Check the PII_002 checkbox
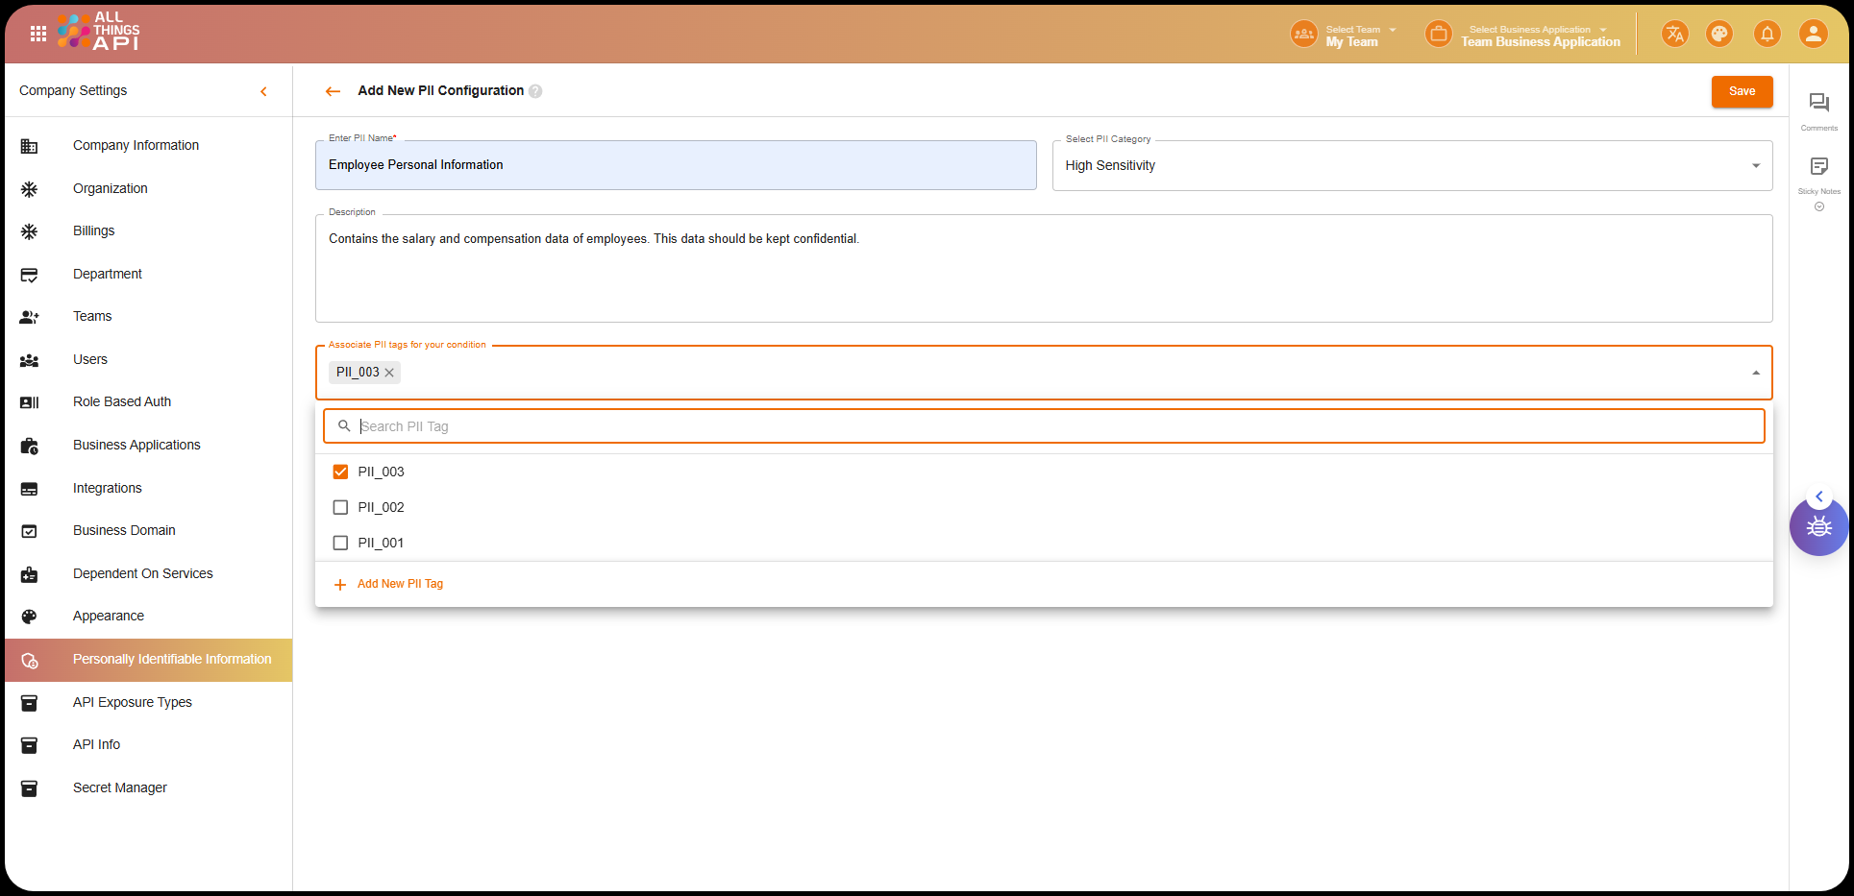The image size is (1854, 896). [340, 507]
